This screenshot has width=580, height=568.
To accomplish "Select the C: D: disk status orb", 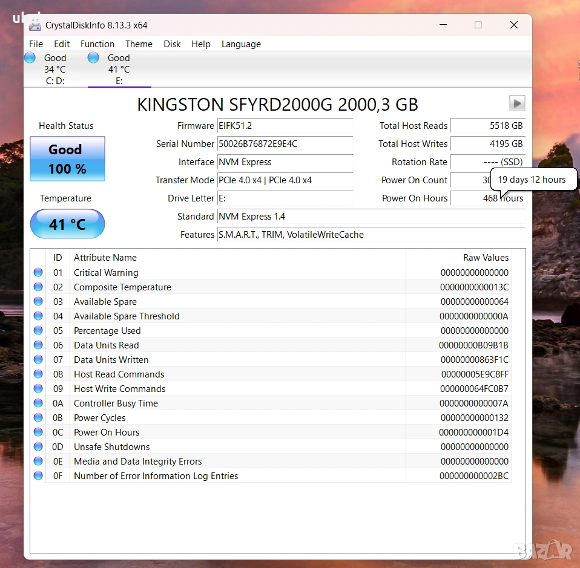I will pyautogui.click(x=30, y=58).
